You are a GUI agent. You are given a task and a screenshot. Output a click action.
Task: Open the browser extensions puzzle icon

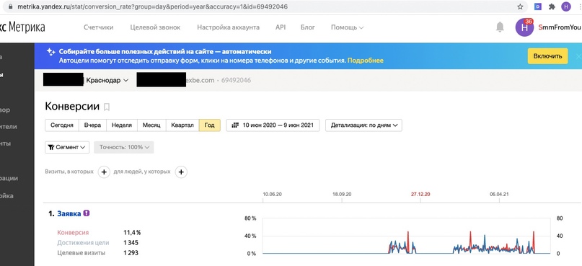[552, 6]
